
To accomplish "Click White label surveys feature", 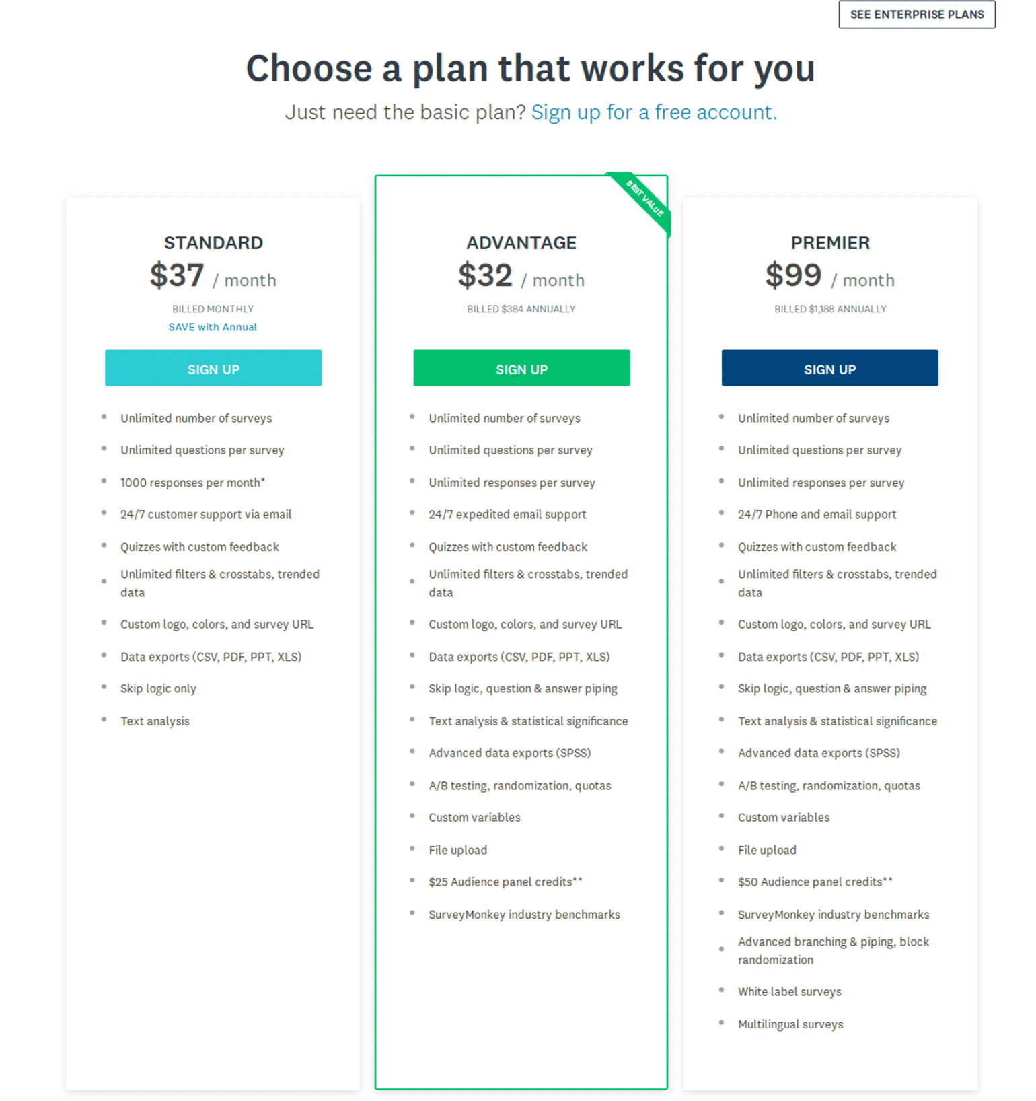I will pyautogui.click(x=789, y=991).
